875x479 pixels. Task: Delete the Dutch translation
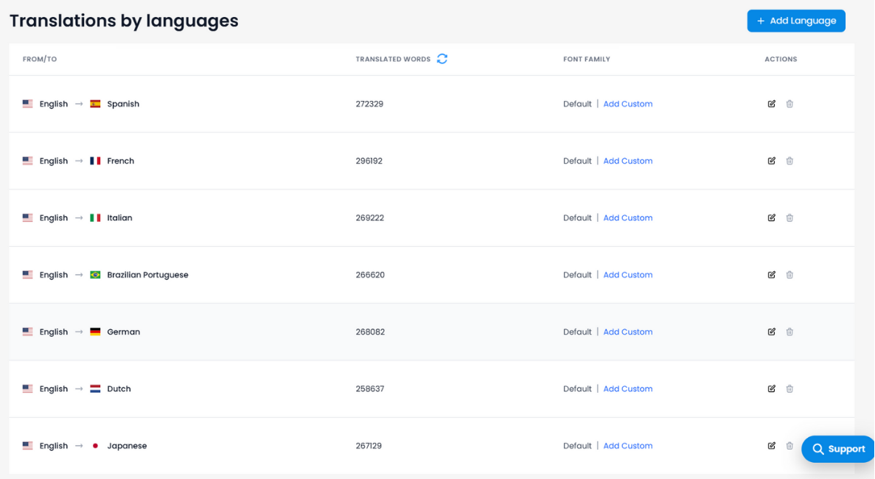point(789,388)
